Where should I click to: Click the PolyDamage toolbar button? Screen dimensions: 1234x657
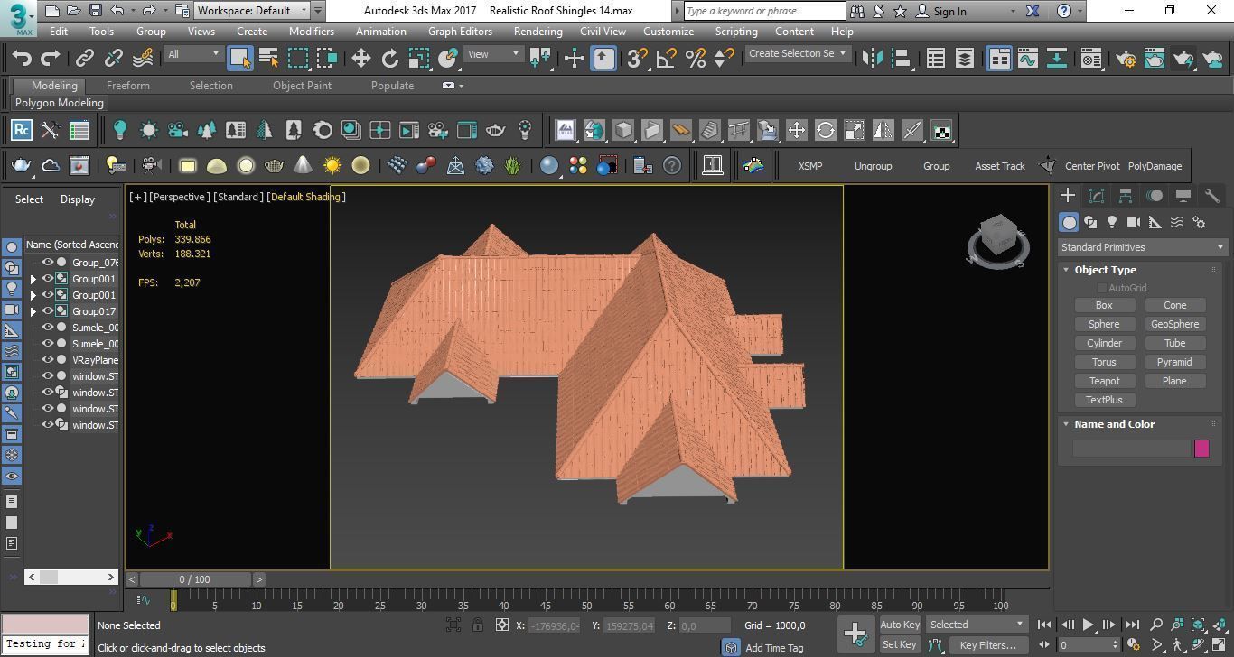1155,166
